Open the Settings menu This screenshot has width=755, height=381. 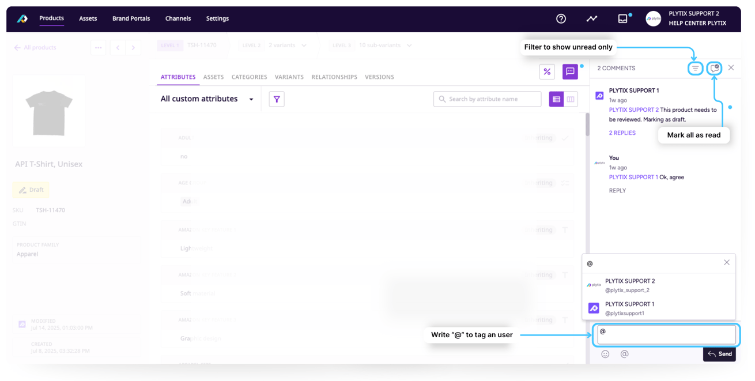pyautogui.click(x=217, y=18)
